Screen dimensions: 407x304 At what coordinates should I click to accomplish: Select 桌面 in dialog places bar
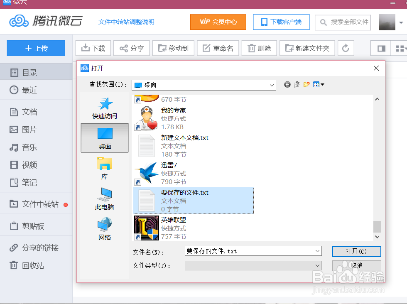[x=105, y=138]
